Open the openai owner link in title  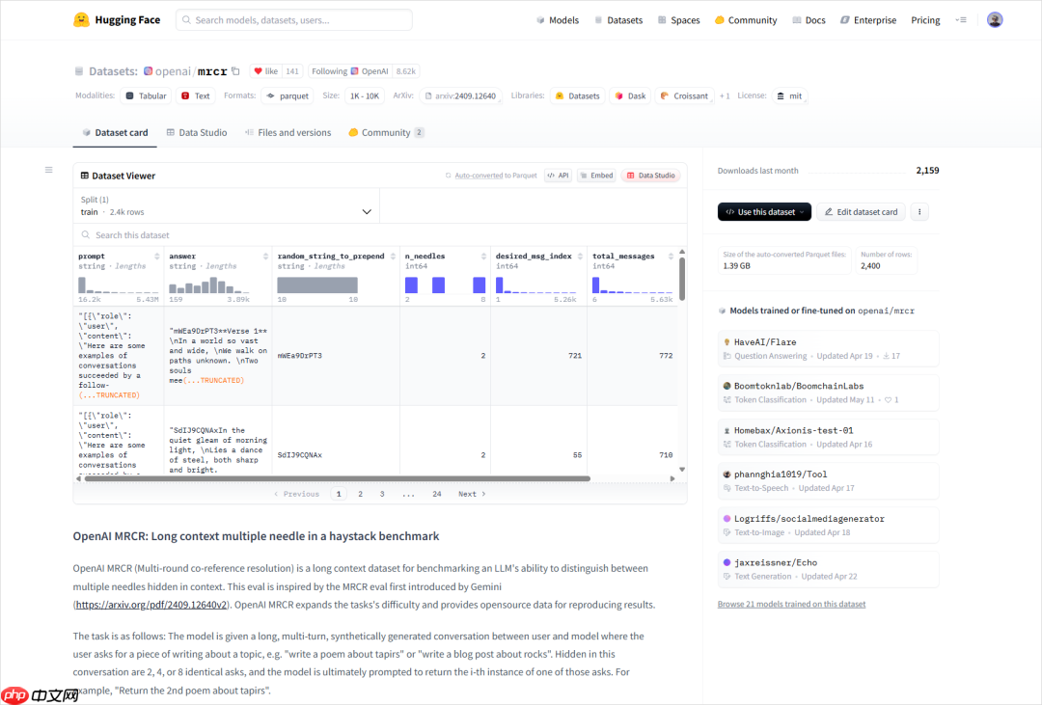click(x=173, y=71)
